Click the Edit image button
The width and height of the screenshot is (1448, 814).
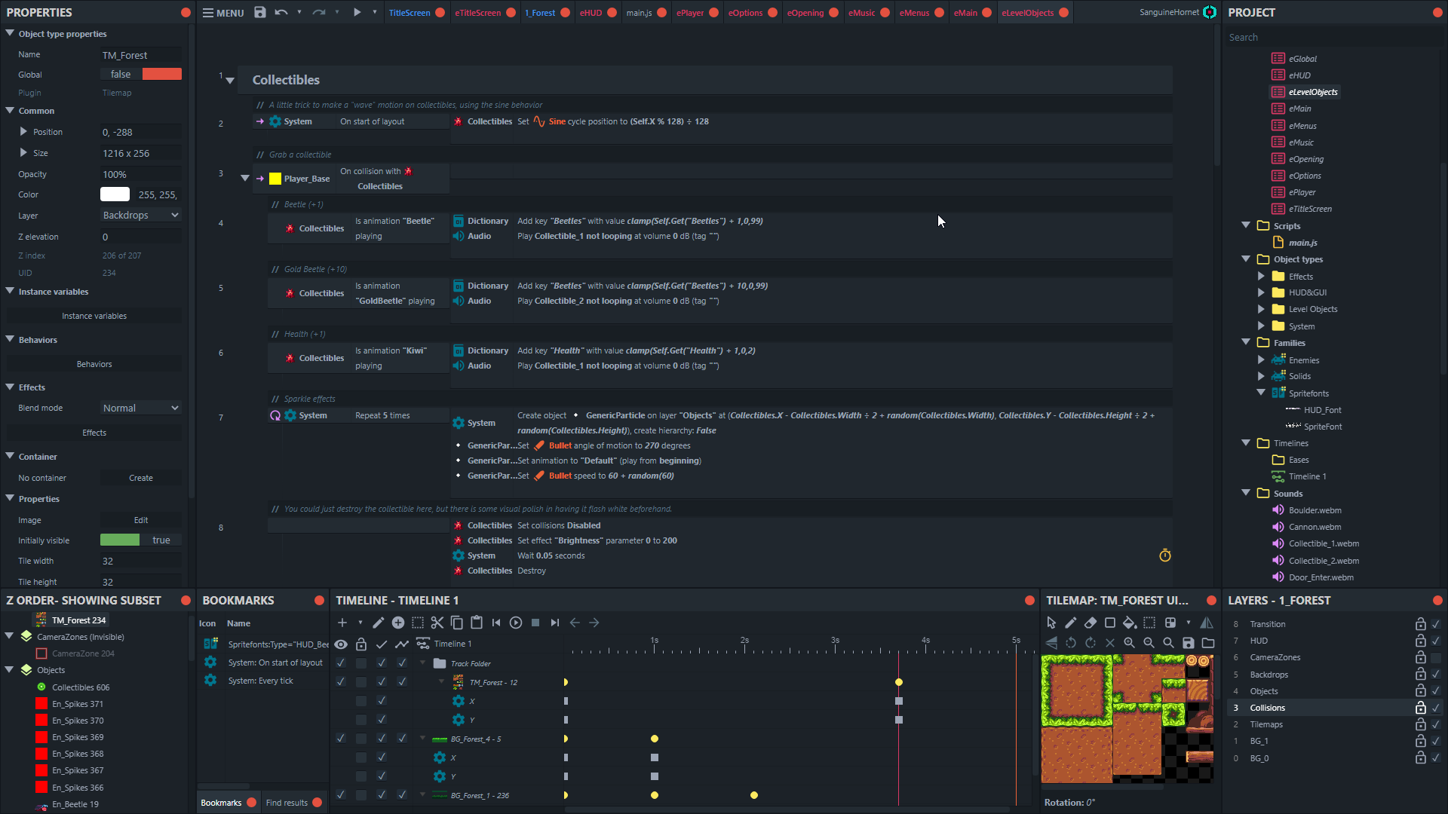(x=141, y=520)
